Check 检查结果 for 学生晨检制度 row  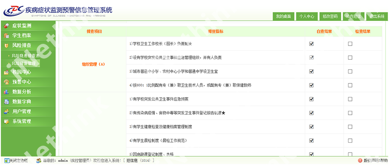point(350,141)
